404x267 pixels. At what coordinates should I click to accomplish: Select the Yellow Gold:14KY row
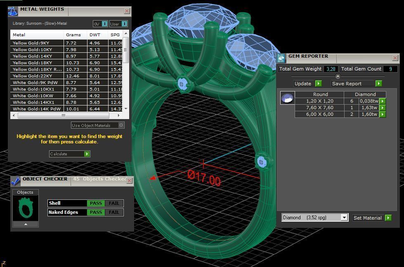tap(66, 56)
